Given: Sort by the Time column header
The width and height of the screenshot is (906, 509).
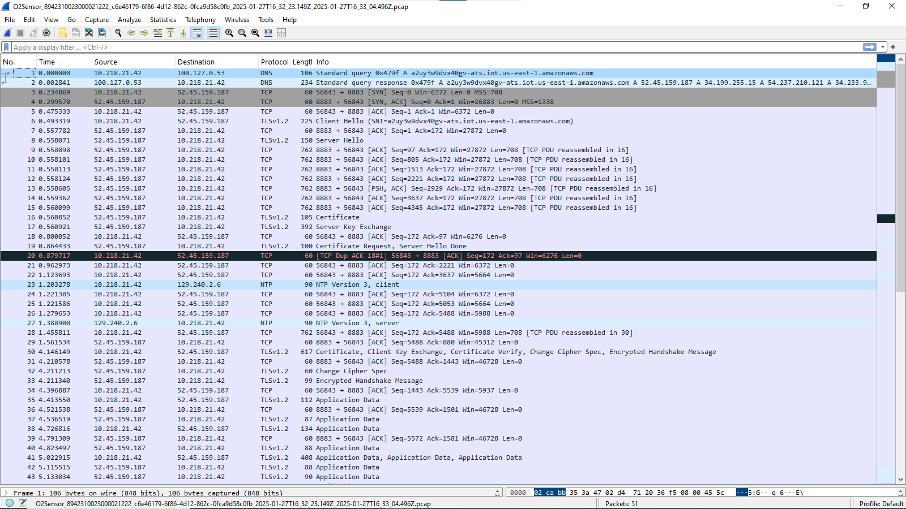Looking at the screenshot, I should click(64, 62).
